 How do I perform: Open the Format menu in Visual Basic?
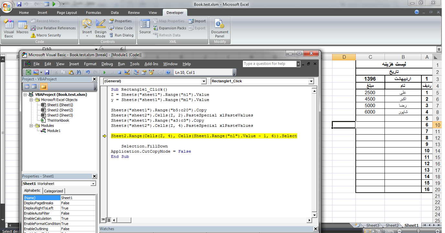90,64
